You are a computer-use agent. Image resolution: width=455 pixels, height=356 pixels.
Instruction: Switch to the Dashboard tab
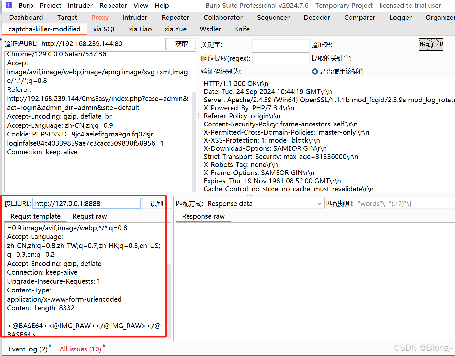[26, 18]
